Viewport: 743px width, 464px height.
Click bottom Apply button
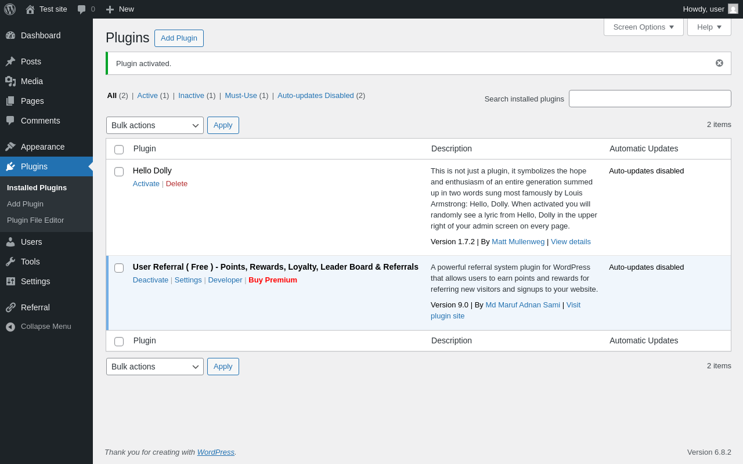(x=223, y=367)
